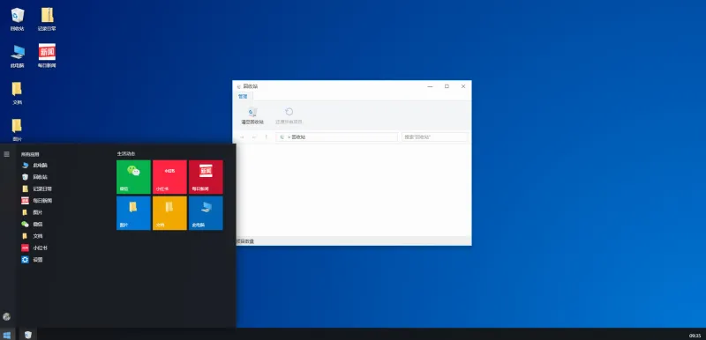Expand the Start menu hamburger button

click(x=6, y=154)
